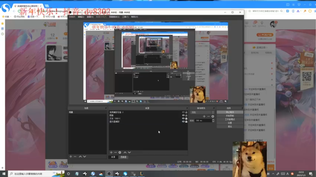This screenshot has height=177, width=316.
Task: Add a new source with the plus icon
Action: [x=111, y=153]
